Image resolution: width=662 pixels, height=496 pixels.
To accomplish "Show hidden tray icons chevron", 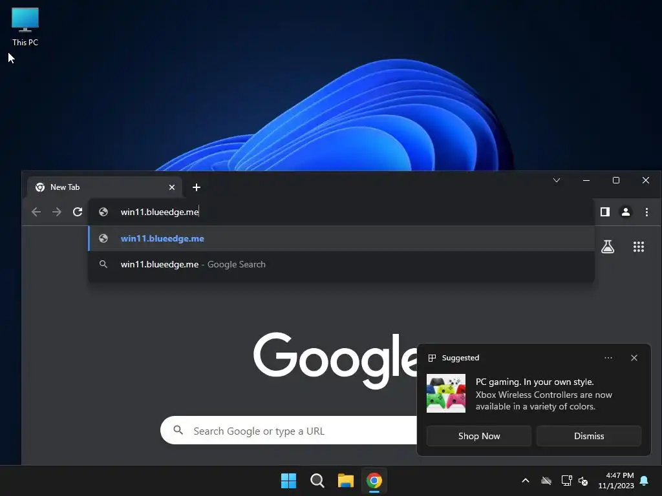I will (526, 480).
